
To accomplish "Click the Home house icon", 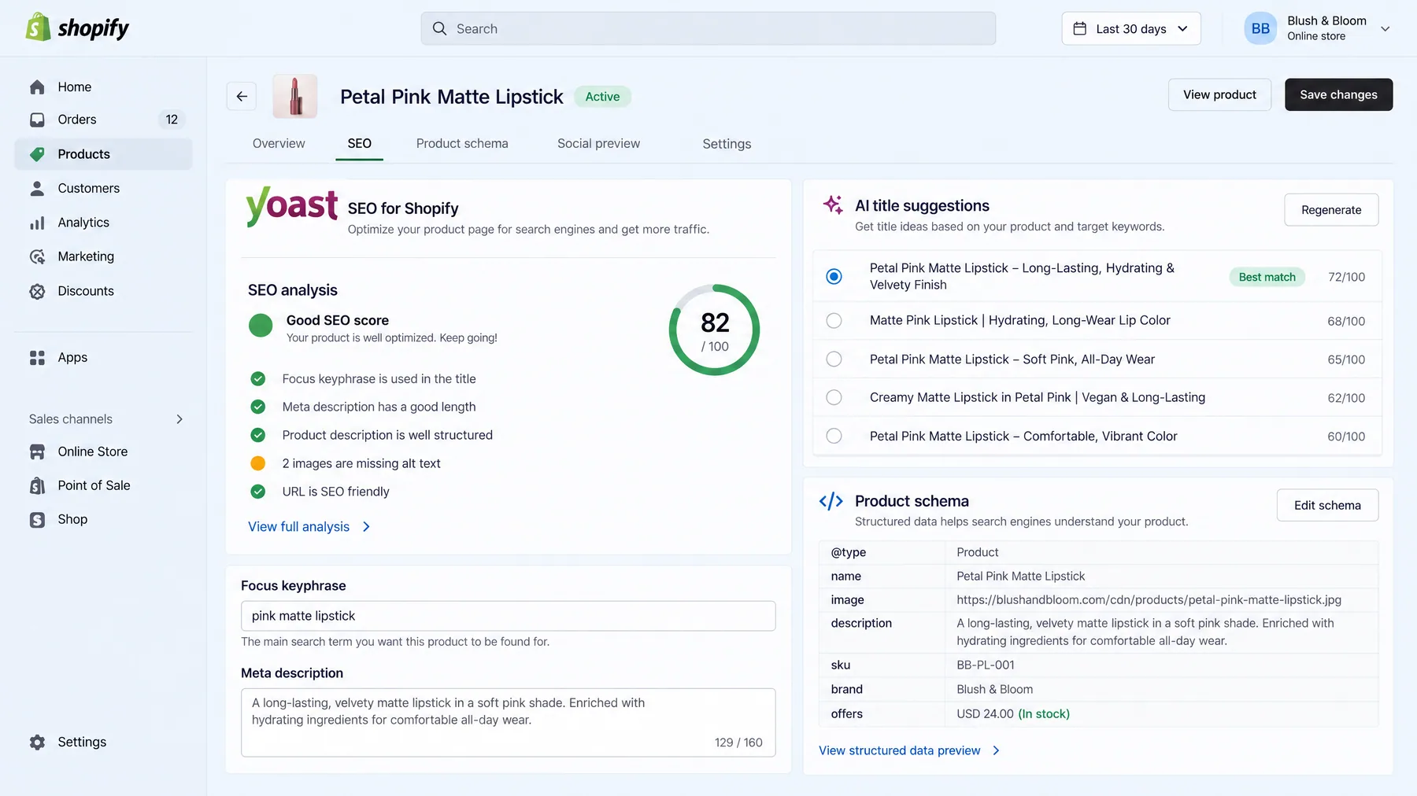I will pos(37,87).
